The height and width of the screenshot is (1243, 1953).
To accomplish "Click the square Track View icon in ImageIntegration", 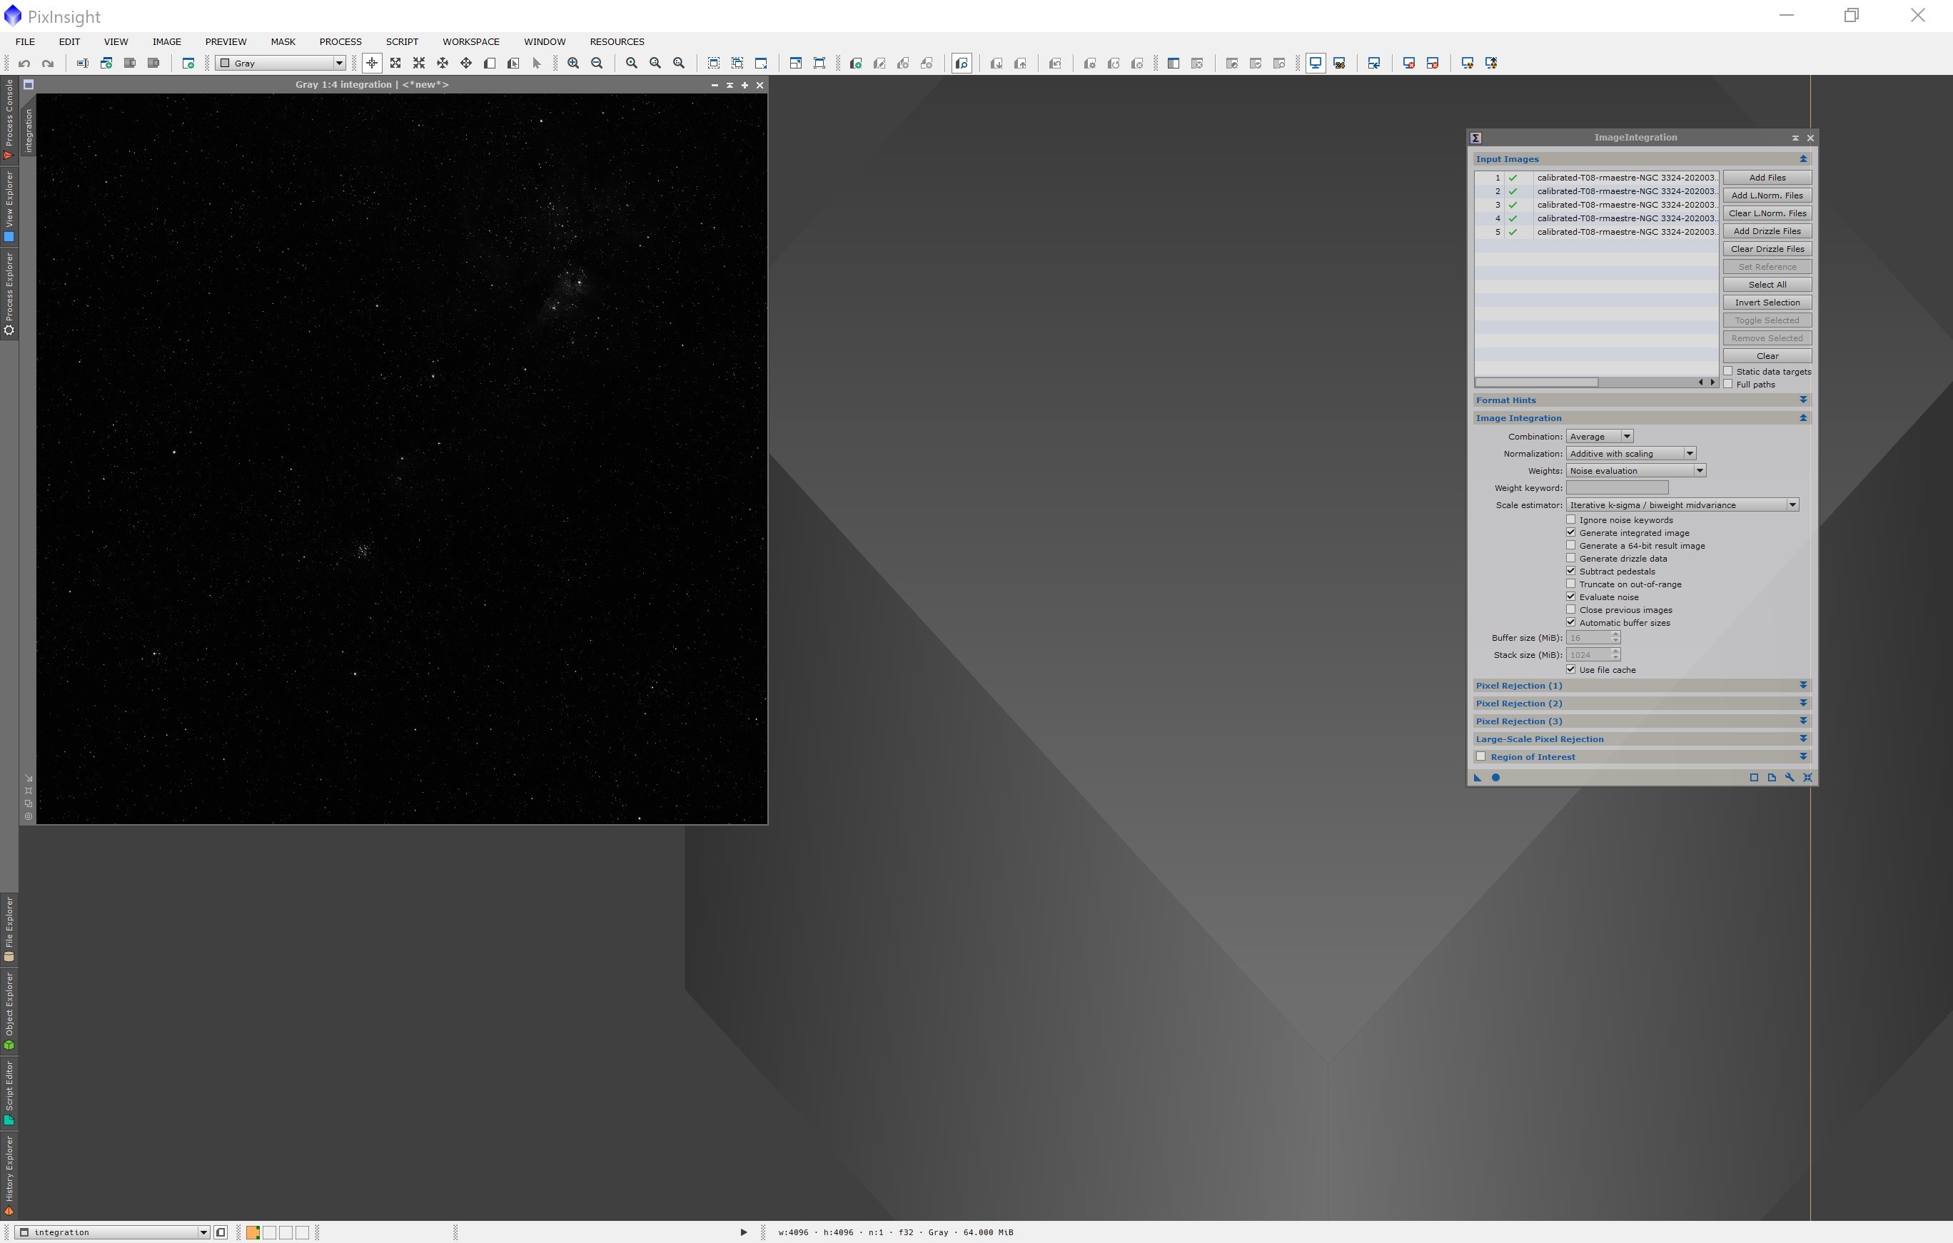I will click(x=1753, y=778).
